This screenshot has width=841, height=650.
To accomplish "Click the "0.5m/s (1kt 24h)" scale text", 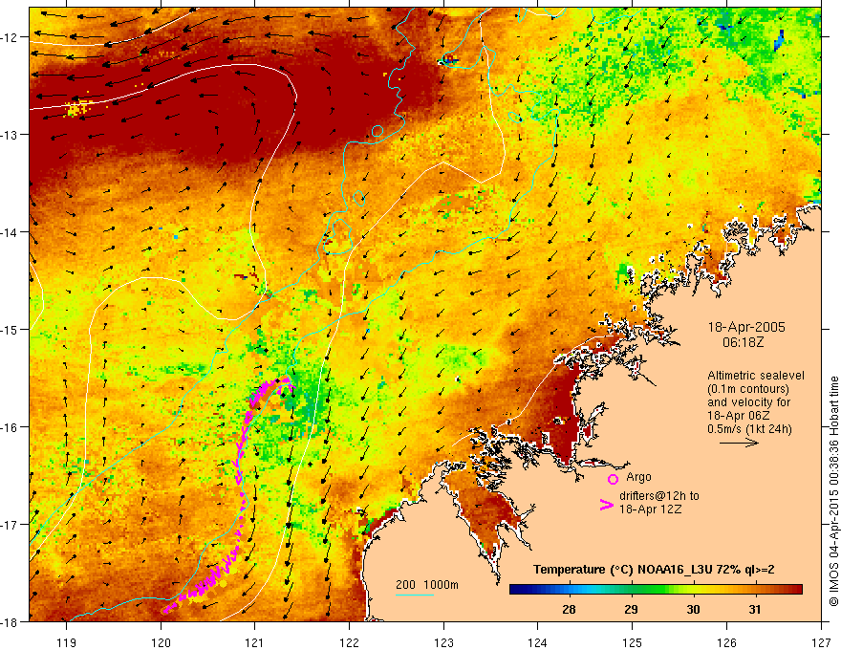I will coord(749,428).
